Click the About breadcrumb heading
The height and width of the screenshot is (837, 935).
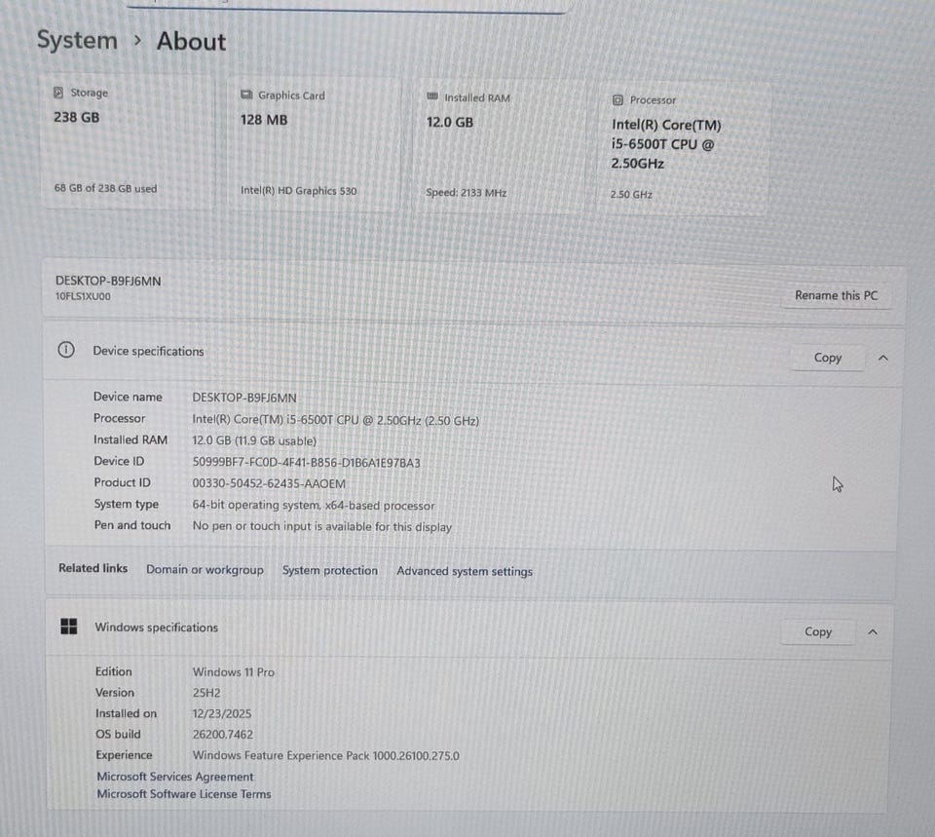[192, 42]
